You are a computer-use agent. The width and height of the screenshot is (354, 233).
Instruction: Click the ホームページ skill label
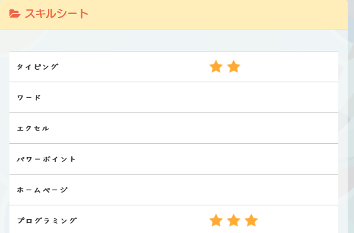42,190
